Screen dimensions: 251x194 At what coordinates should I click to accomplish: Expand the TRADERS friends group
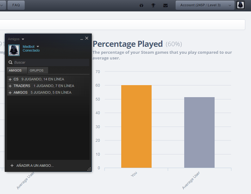(x=10, y=86)
